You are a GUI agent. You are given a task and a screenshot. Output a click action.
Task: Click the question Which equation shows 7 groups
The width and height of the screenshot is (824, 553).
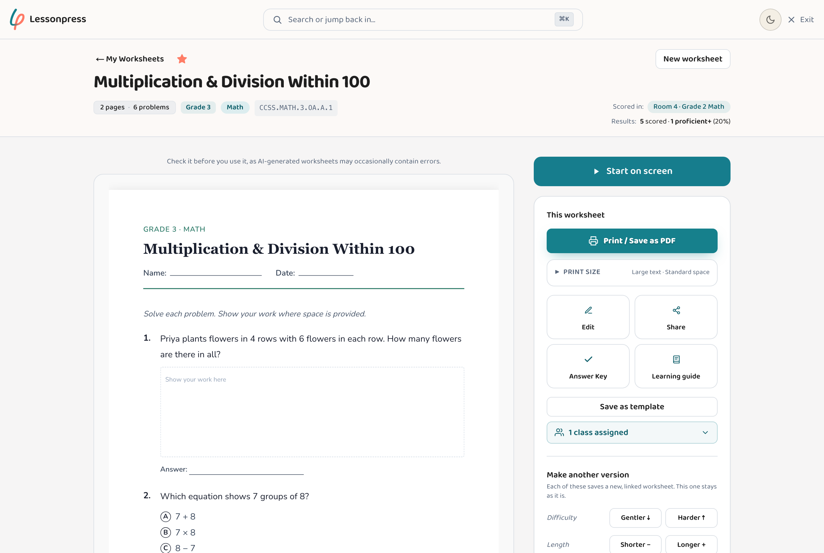[234, 496]
